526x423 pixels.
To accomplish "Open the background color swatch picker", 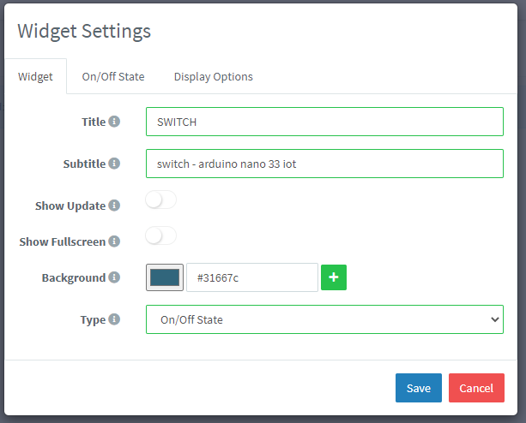I will pyautogui.click(x=165, y=277).
